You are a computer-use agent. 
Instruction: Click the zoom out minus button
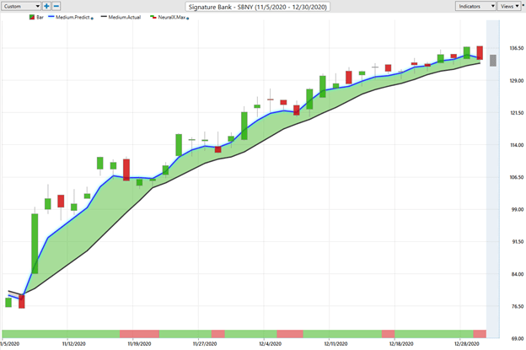tap(56, 6)
